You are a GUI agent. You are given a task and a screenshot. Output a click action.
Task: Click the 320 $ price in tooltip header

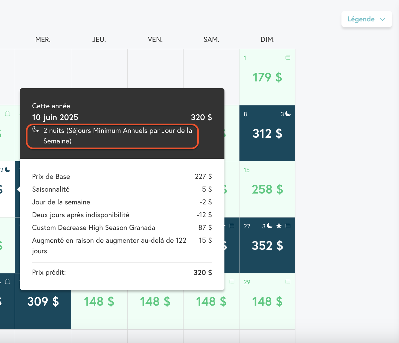[201, 118]
